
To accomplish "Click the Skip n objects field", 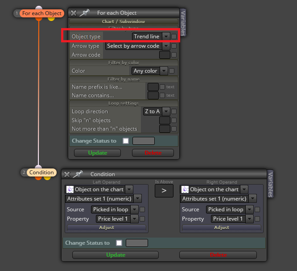I will click(x=165, y=120).
